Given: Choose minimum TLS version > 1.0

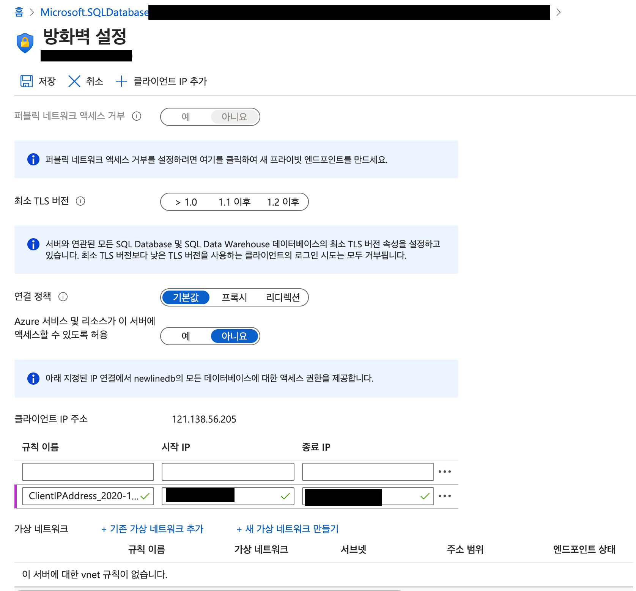Looking at the screenshot, I should 186,202.
